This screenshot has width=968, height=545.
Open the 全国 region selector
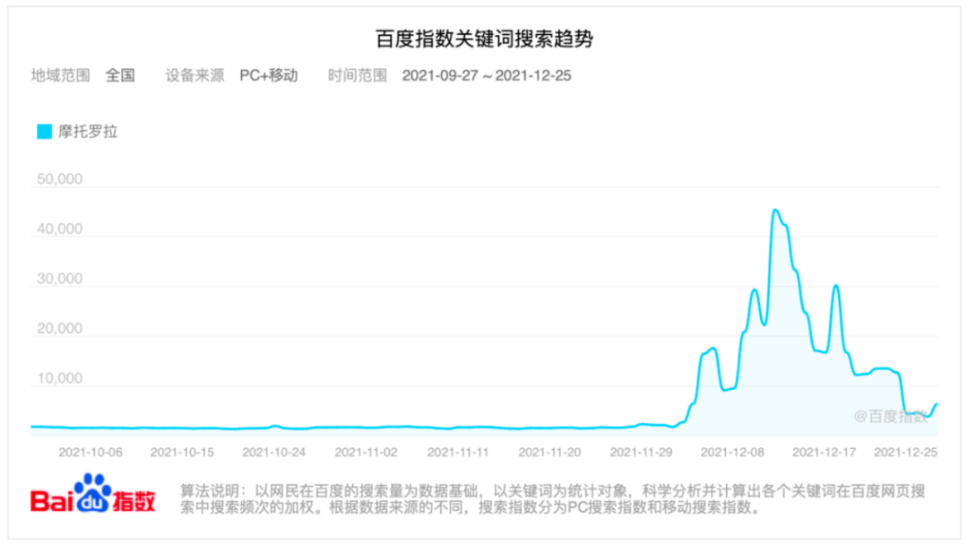120,75
